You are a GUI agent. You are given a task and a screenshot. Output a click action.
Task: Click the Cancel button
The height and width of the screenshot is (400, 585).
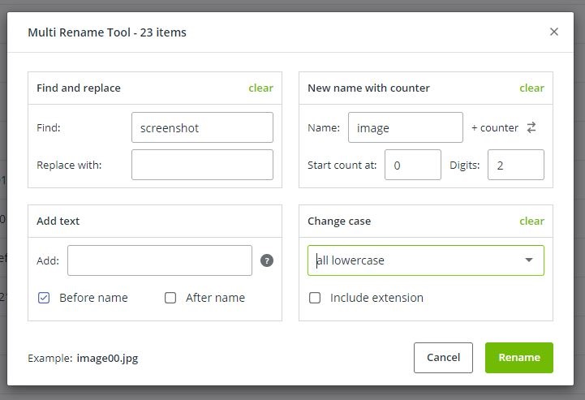(x=443, y=357)
